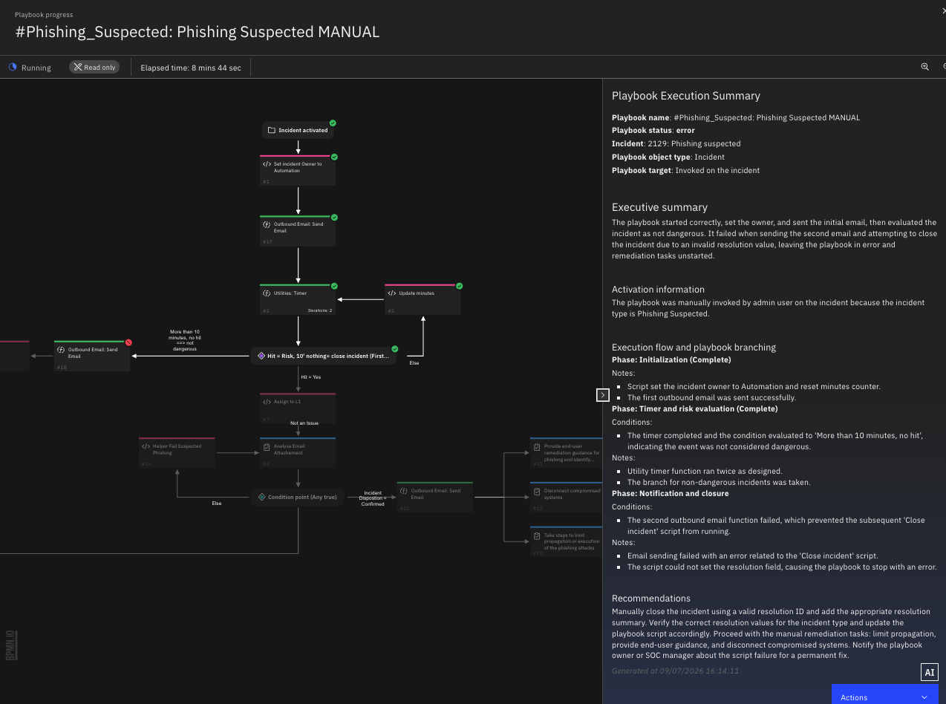
Task: Select the Read only tag
Action: (94, 67)
